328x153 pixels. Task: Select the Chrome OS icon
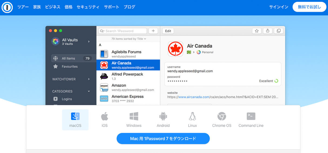(x=222, y=116)
